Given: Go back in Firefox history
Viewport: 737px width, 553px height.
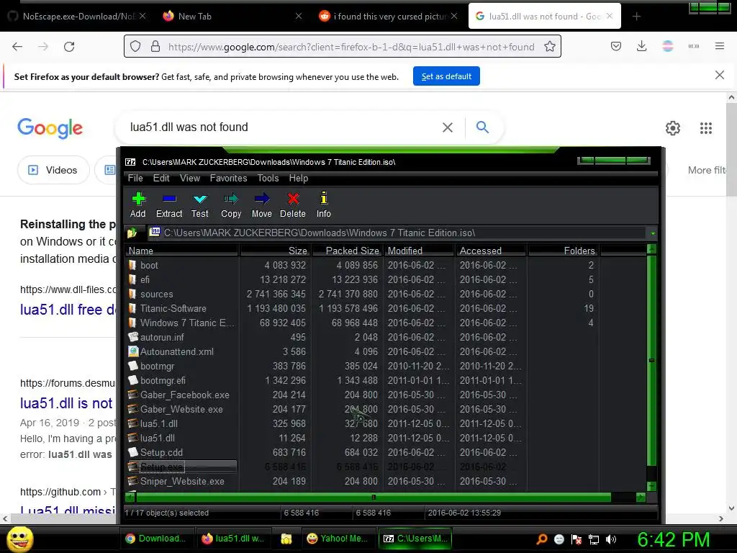Looking at the screenshot, I should pos(17,47).
